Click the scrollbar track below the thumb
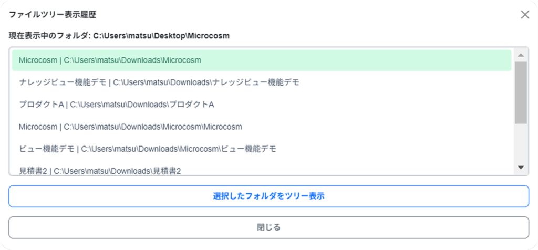 (x=521, y=143)
